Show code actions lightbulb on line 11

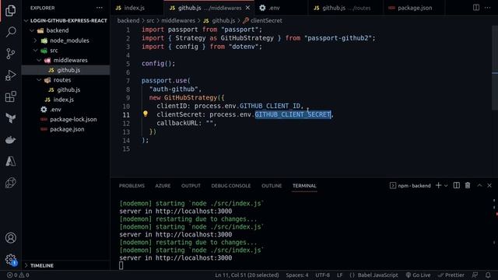coord(146,114)
